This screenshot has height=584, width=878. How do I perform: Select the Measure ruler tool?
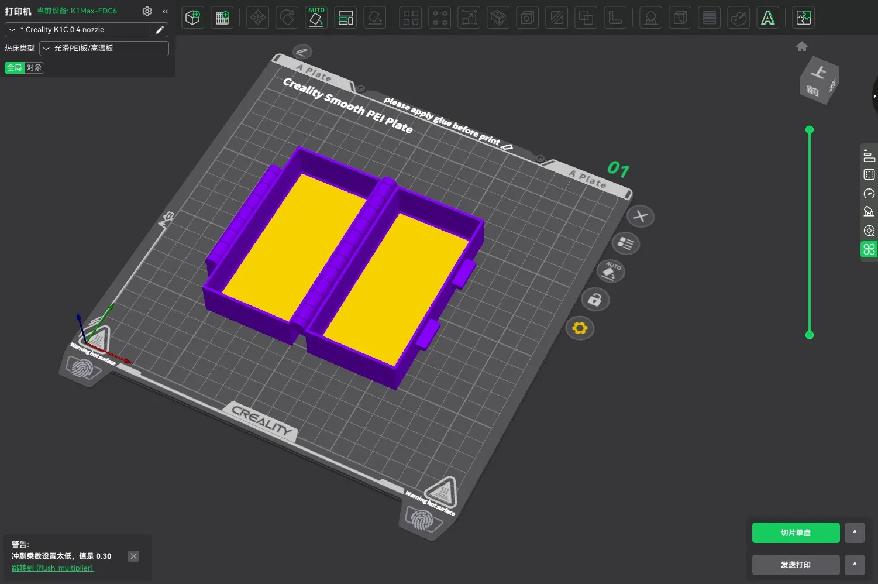(615, 18)
